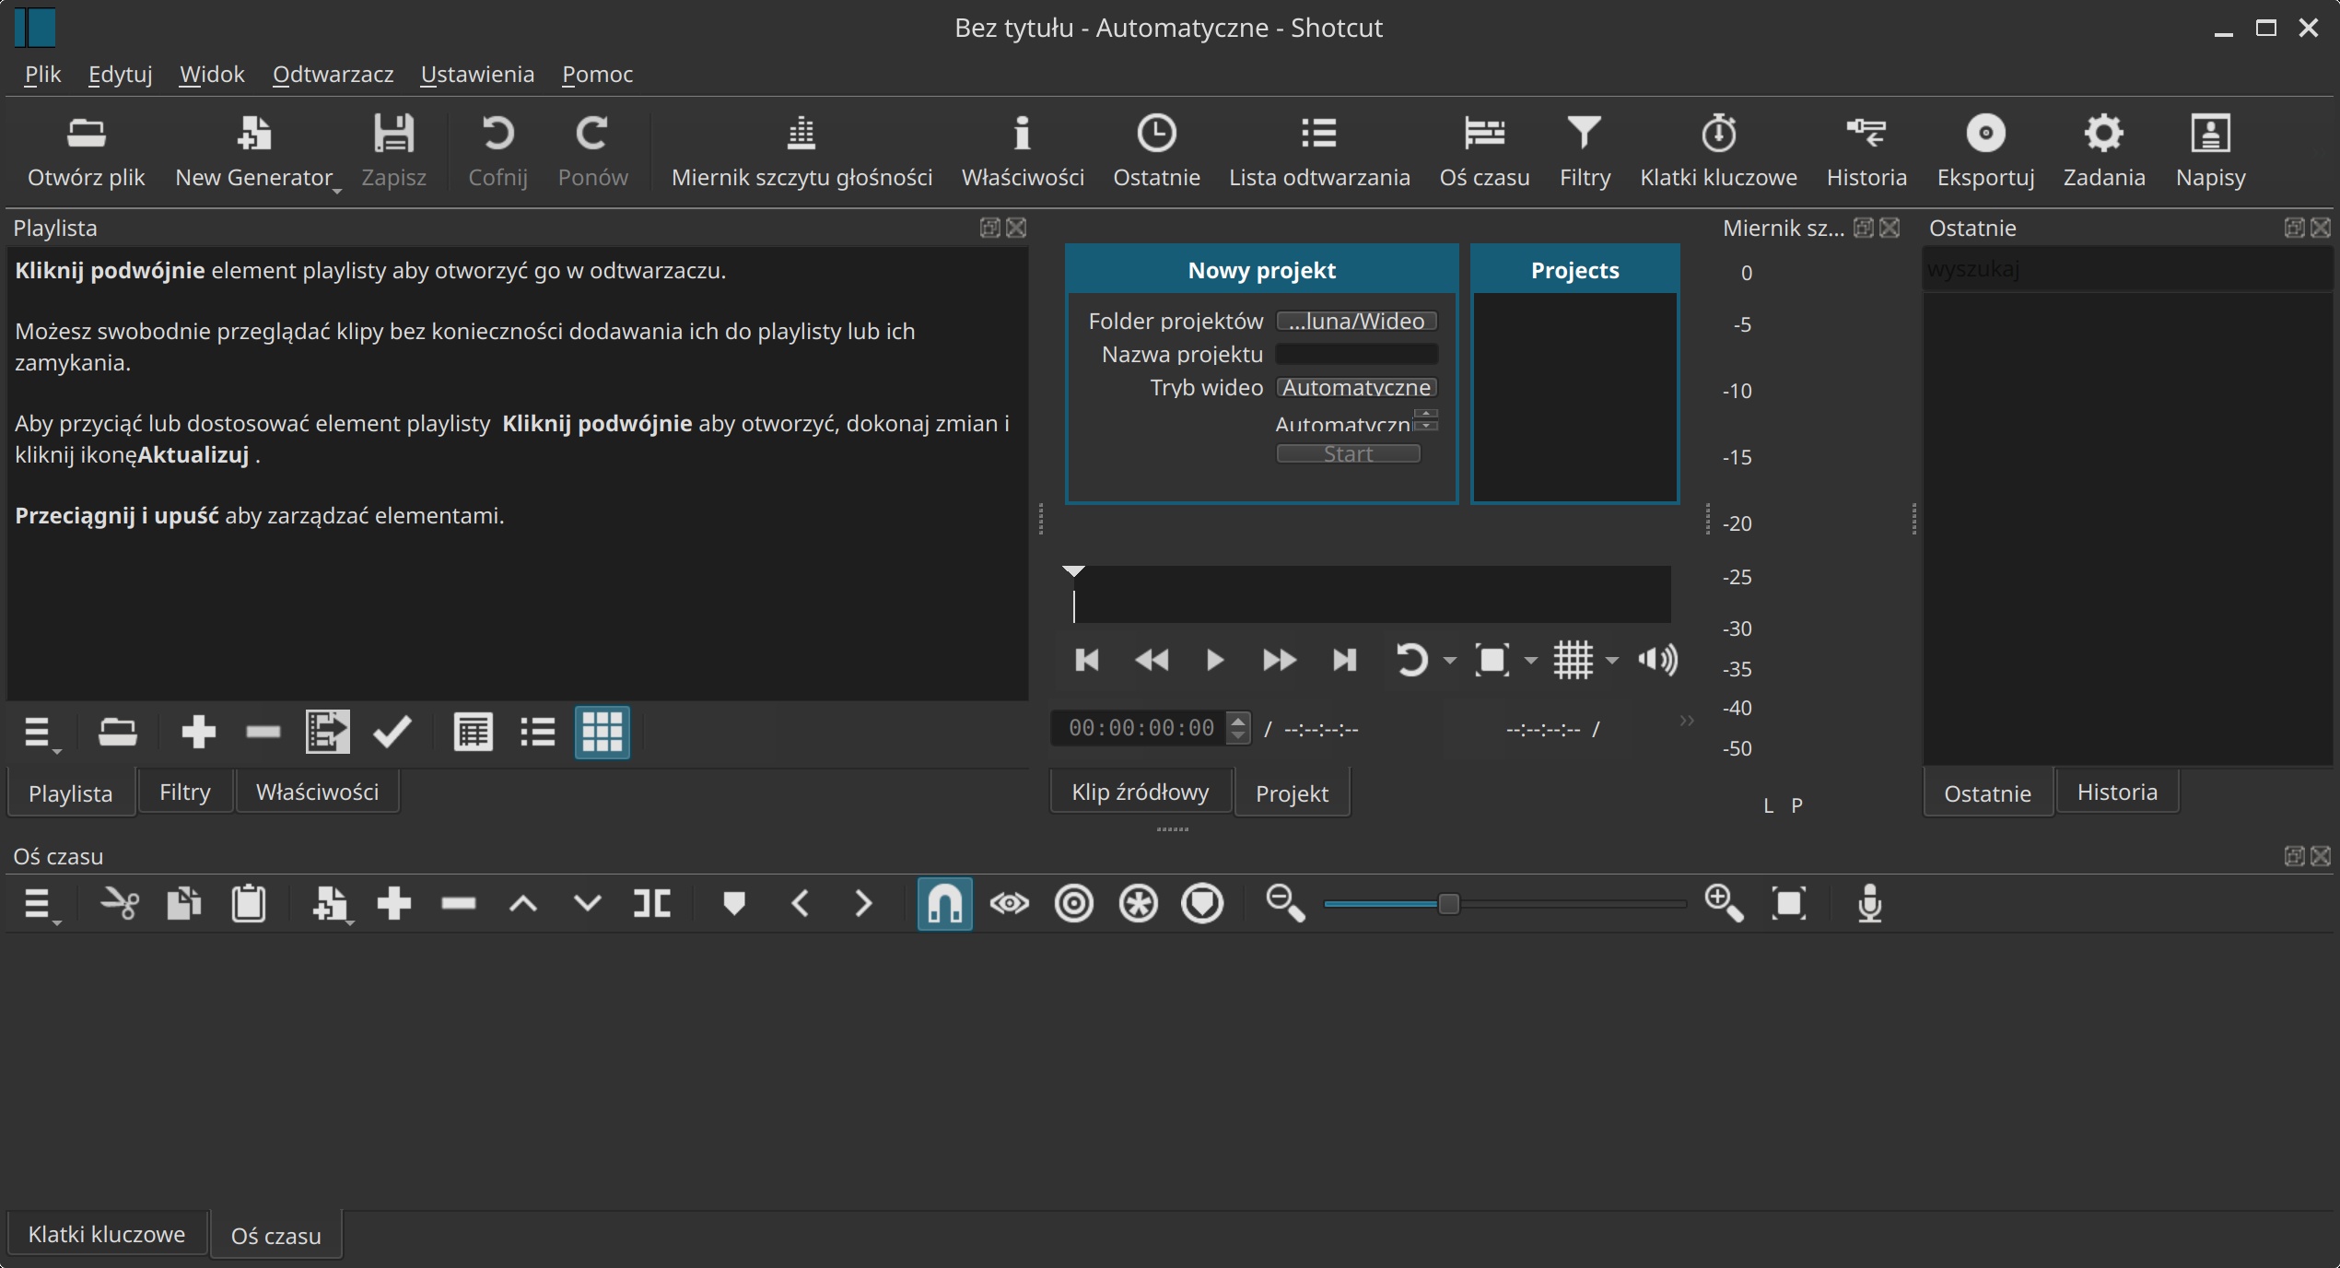The image size is (2340, 1268).
Task: Click the timeline zoom slider handle
Action: coord(1448,904)
